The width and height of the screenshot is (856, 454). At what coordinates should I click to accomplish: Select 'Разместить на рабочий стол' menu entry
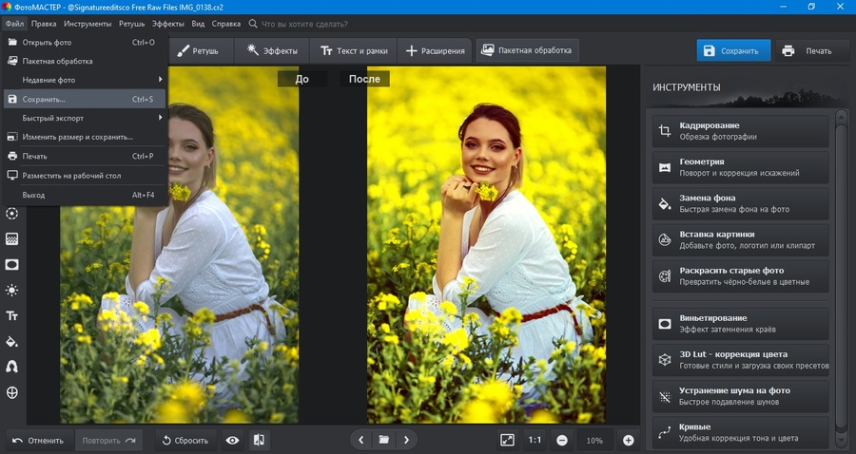pos(85,176)
